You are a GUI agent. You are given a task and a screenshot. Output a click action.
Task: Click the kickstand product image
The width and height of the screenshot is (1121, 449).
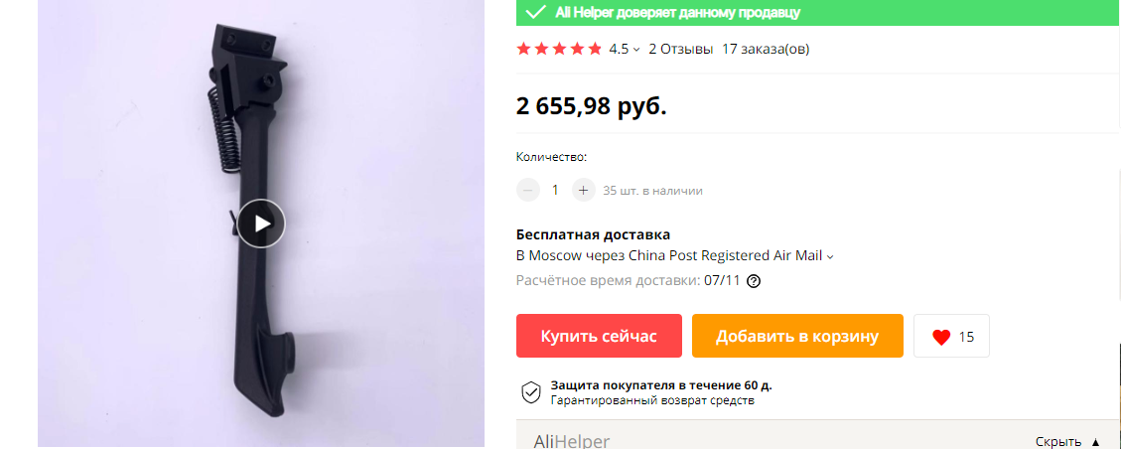tap(261, 224)
